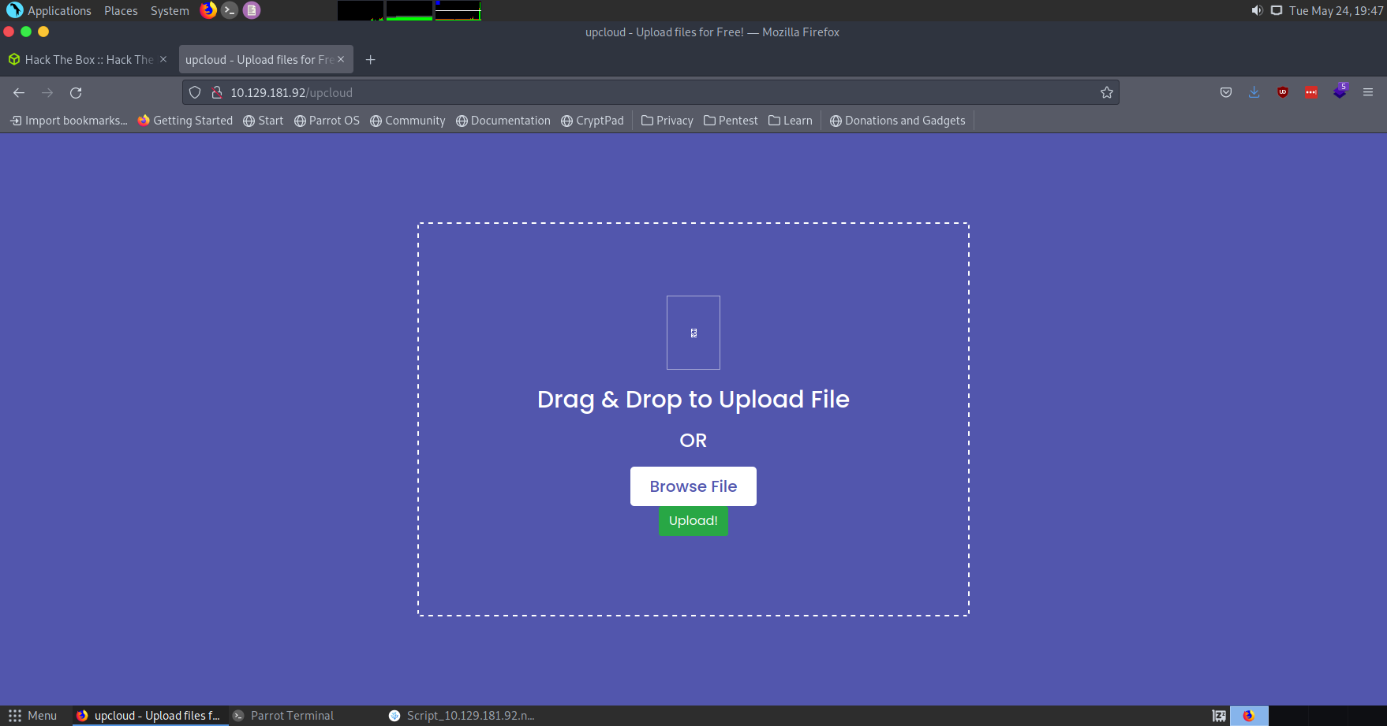
Task: Save page to Pocket
Action: click(x=1226, y=92)
